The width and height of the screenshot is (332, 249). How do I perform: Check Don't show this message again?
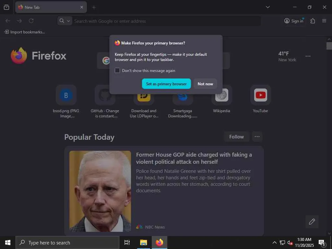coord(117,70)
